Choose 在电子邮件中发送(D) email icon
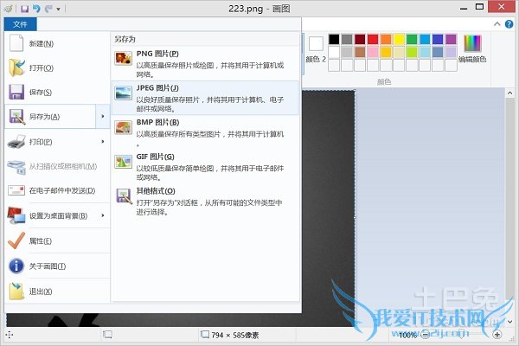Screen dimensions: 519x346 point(16,190)
